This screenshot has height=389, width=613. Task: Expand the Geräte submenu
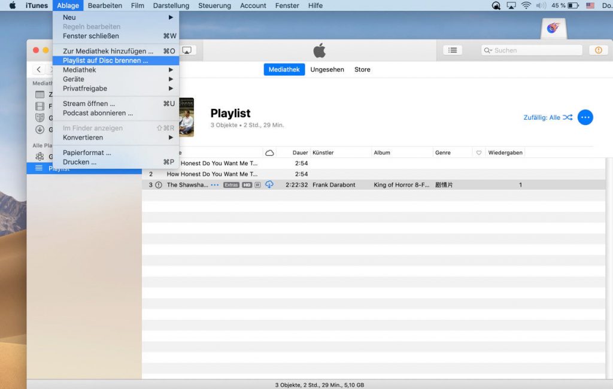(116, 80)
